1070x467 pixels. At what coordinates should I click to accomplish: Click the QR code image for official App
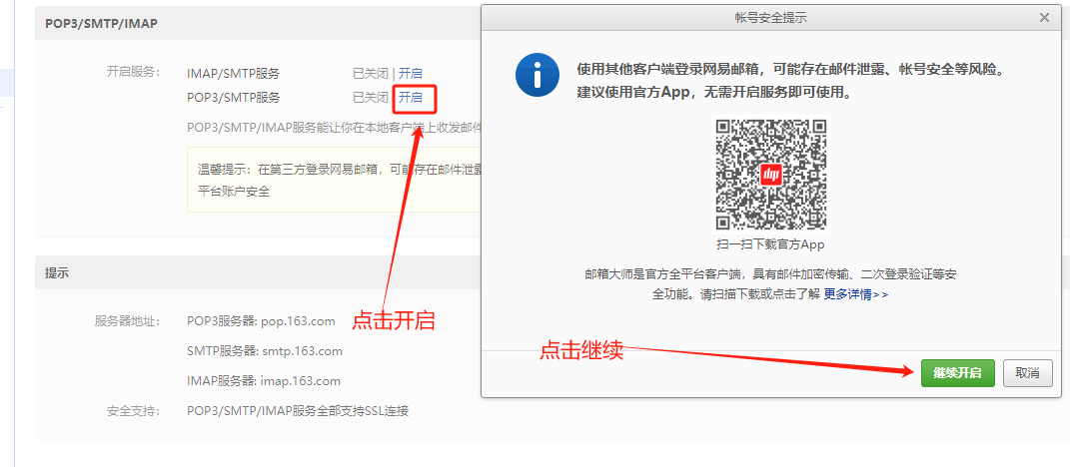[x=771, y=175]
